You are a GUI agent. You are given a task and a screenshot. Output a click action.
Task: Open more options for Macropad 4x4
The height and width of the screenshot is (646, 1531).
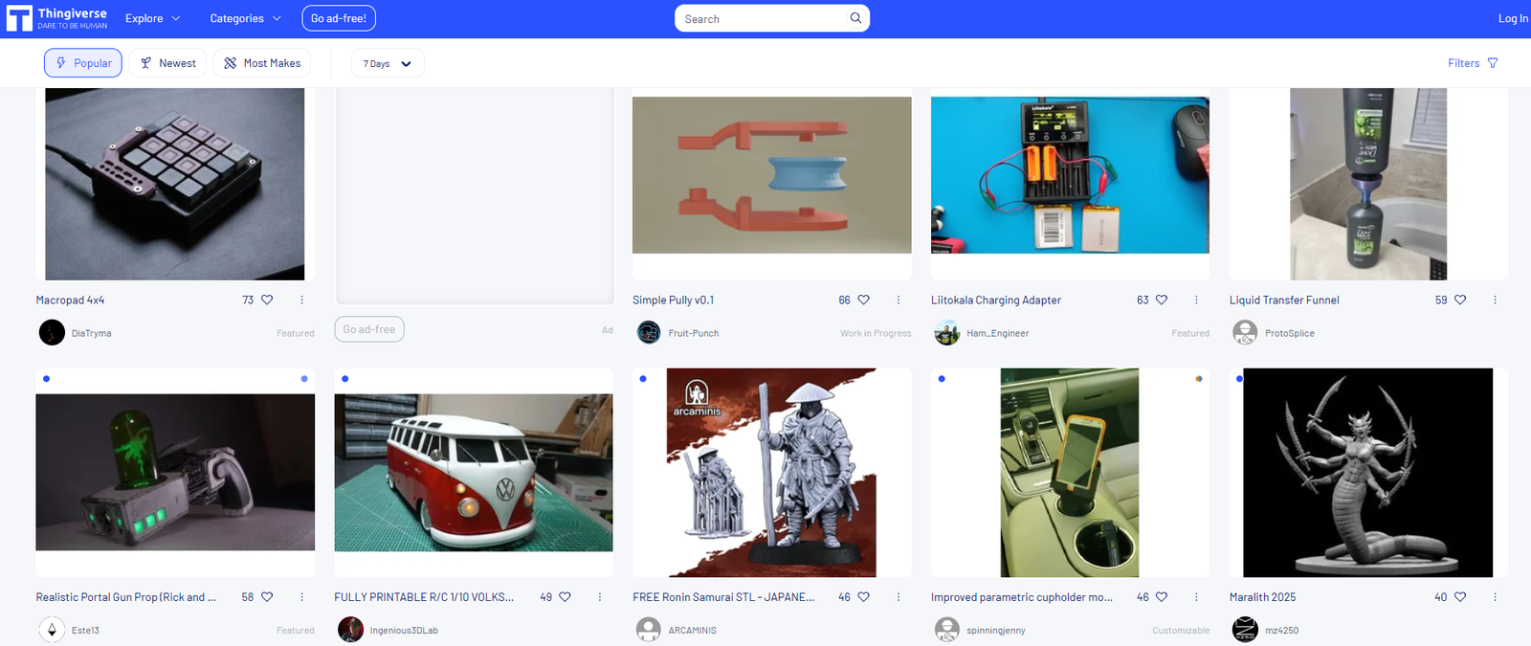(x=301, y=300)
